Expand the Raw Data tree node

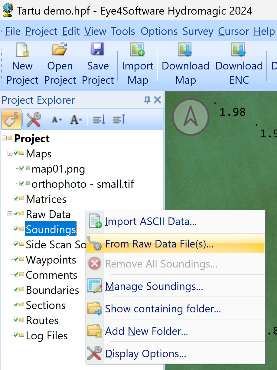point(10,214)
